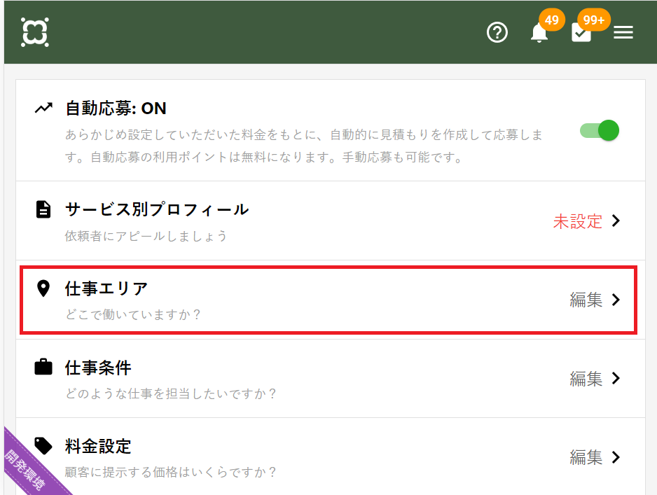Click 編集 in the 仕事条件 row
Image resolution: width=657 pixels, height=495 pixels.
[x=586, y=379]
